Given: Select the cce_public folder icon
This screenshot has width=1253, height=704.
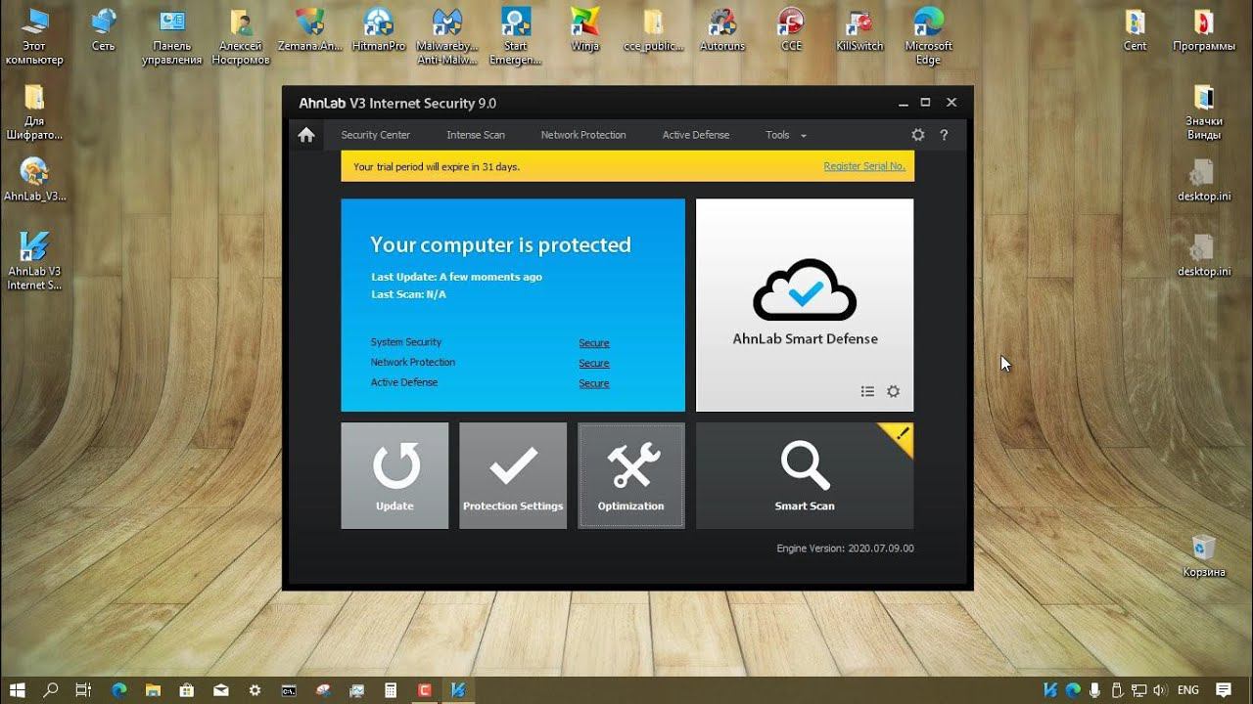Looking at the screenshot, I should tap(653, 31).
